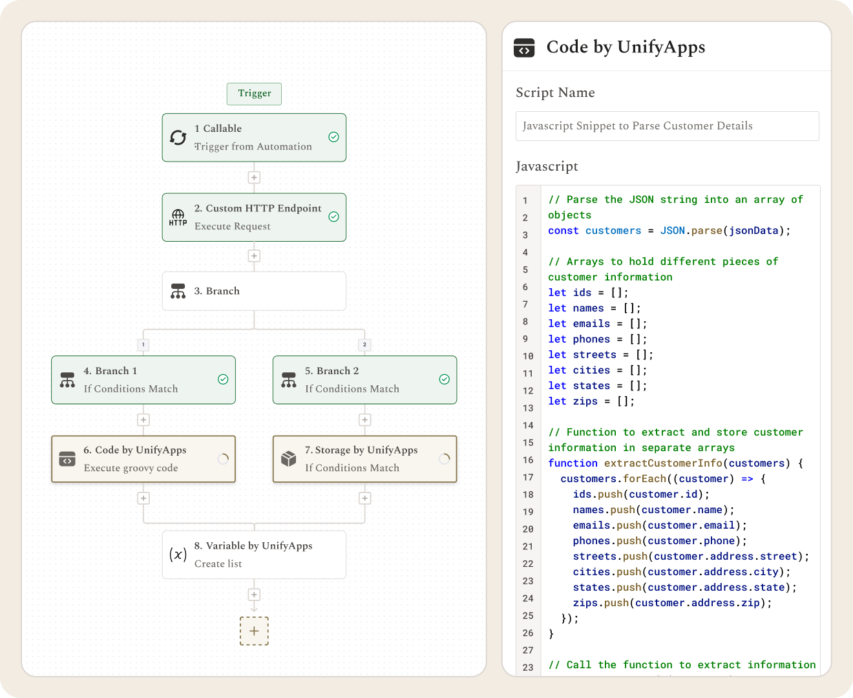Click the green check on Branch 1

pos(223,379)
